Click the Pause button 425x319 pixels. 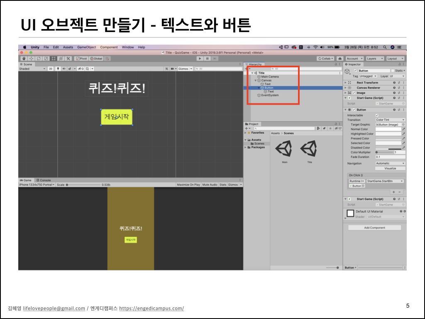208,58
